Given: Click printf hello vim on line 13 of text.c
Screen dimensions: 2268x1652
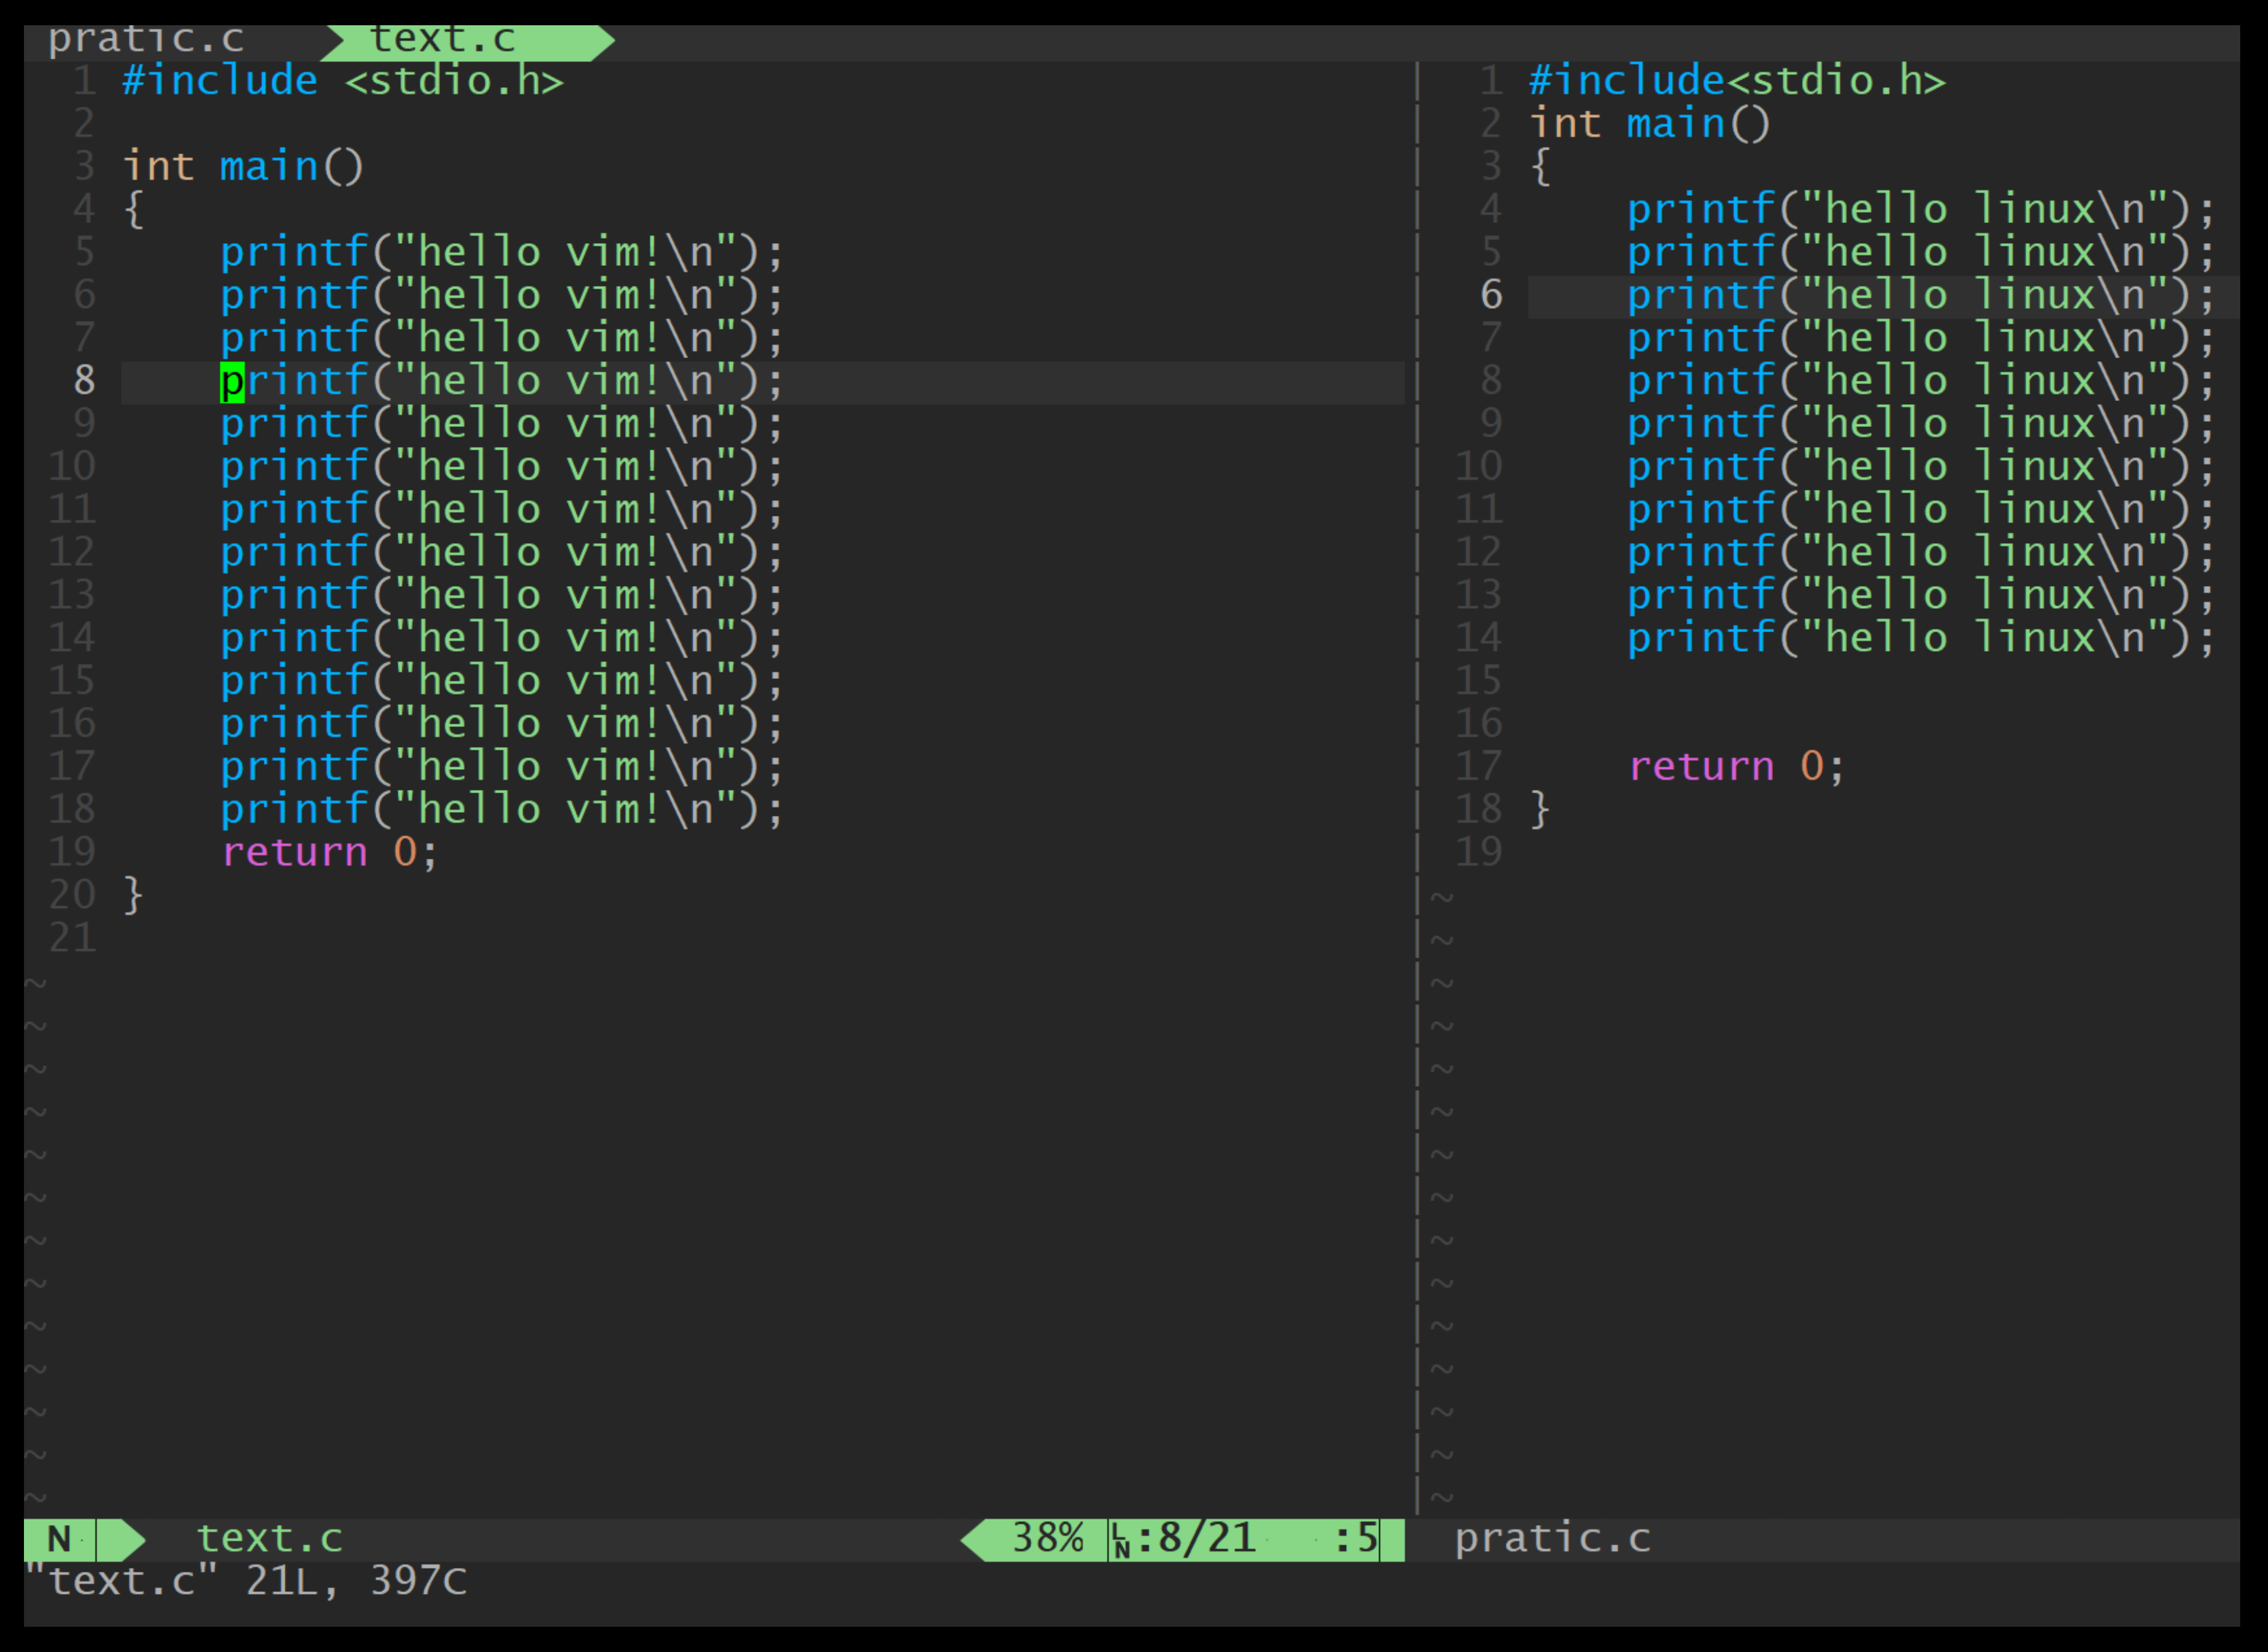Looking at the screenshot, I should click(x=502, y=596).
